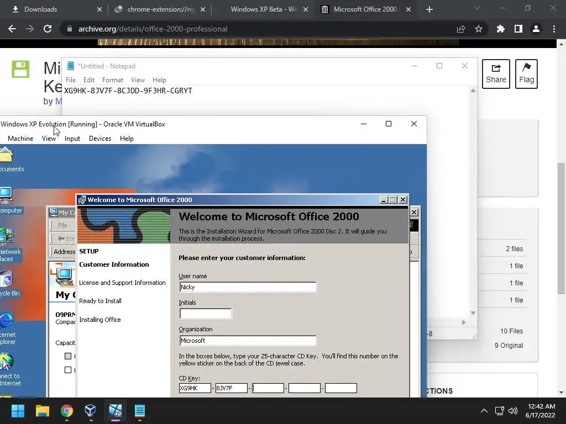566x424 pixels.
Task: Select the Connect to Internet desktop icon
Action: click(x=8, y=369)
